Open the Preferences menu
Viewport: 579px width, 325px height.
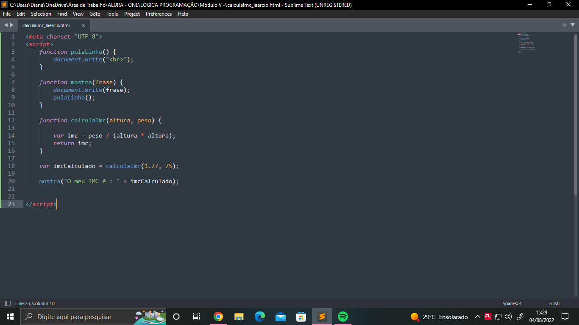[159, 14]
